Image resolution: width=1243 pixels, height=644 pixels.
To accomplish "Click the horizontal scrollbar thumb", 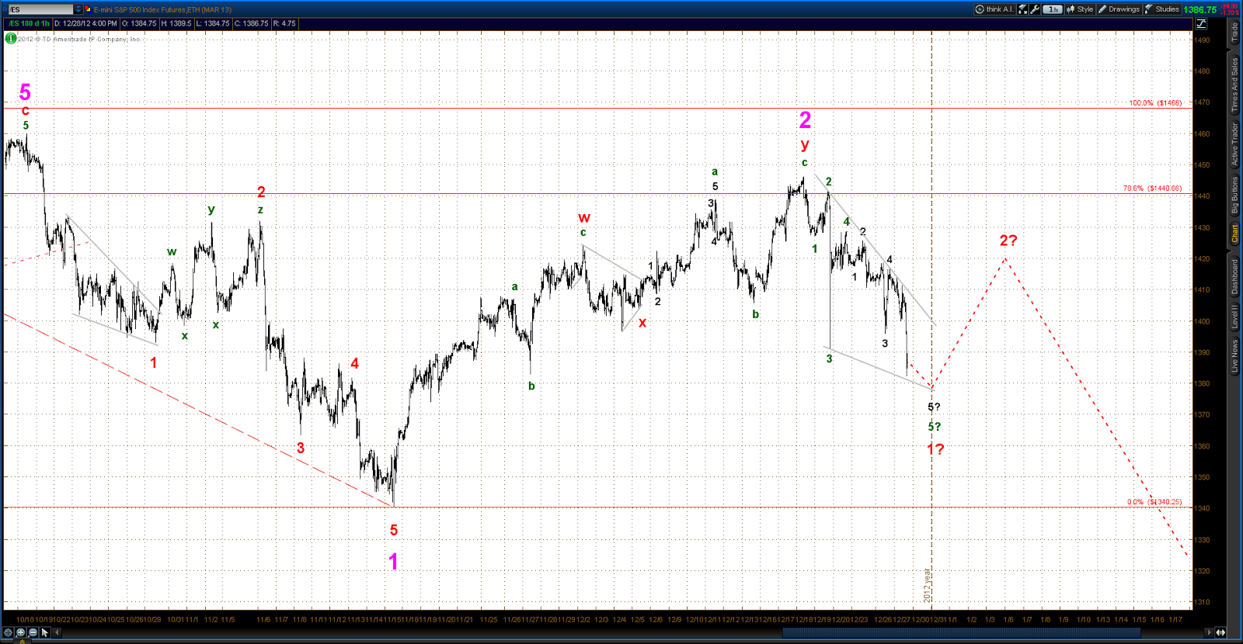I will pos(962,632).
